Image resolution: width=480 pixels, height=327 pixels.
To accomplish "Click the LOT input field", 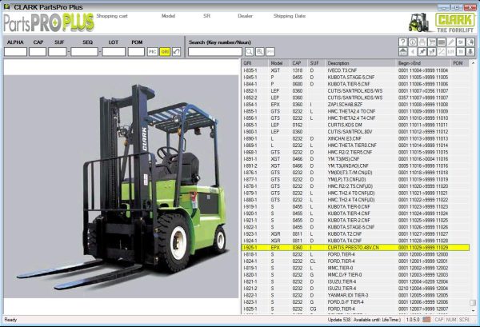I will click(x=114, y=52).
